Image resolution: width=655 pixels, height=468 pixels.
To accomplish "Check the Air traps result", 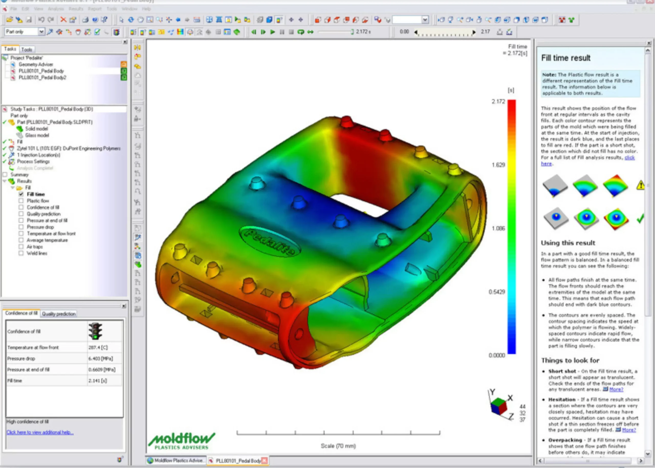I will coord(21,247).
